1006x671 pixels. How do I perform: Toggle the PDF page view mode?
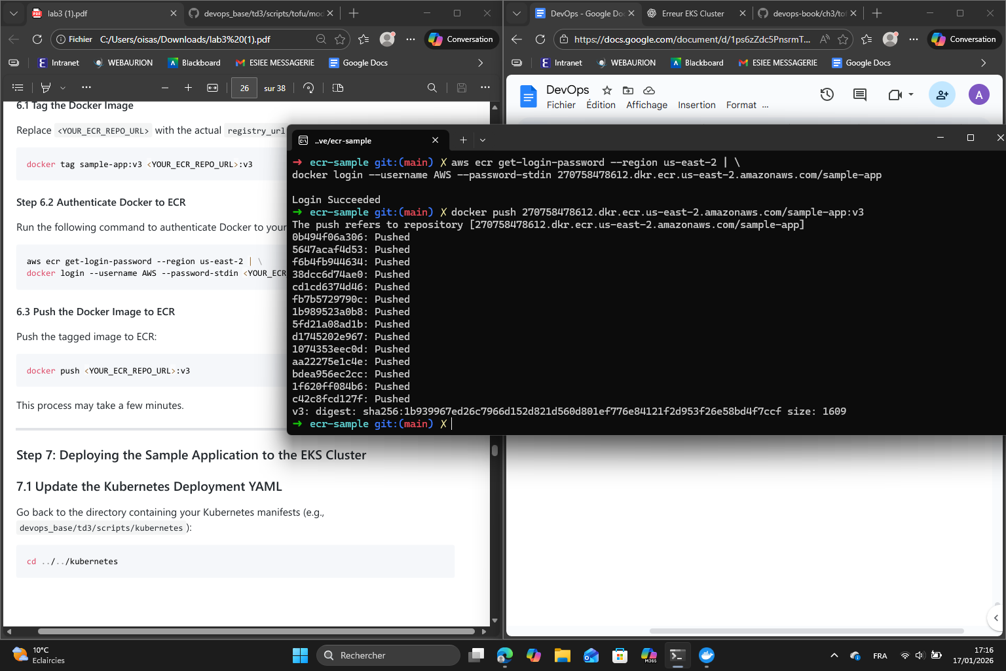(338, 88)
